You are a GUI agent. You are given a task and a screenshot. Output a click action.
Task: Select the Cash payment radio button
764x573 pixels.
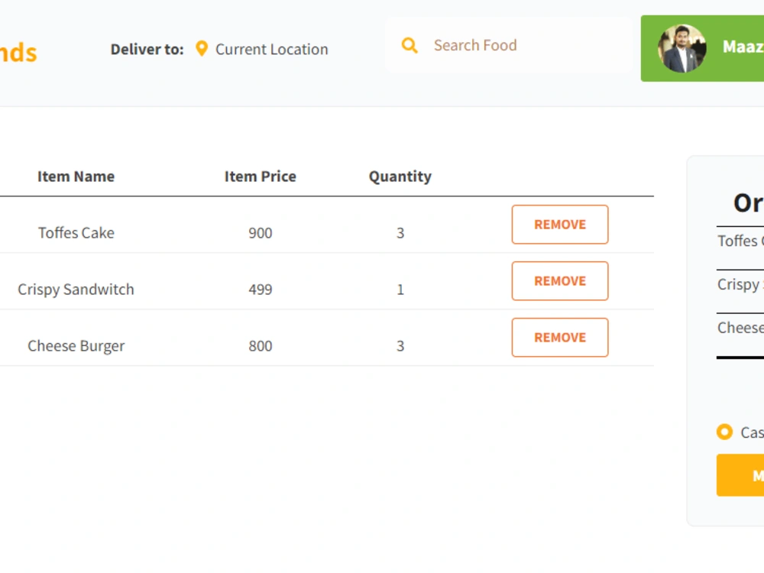724,432
